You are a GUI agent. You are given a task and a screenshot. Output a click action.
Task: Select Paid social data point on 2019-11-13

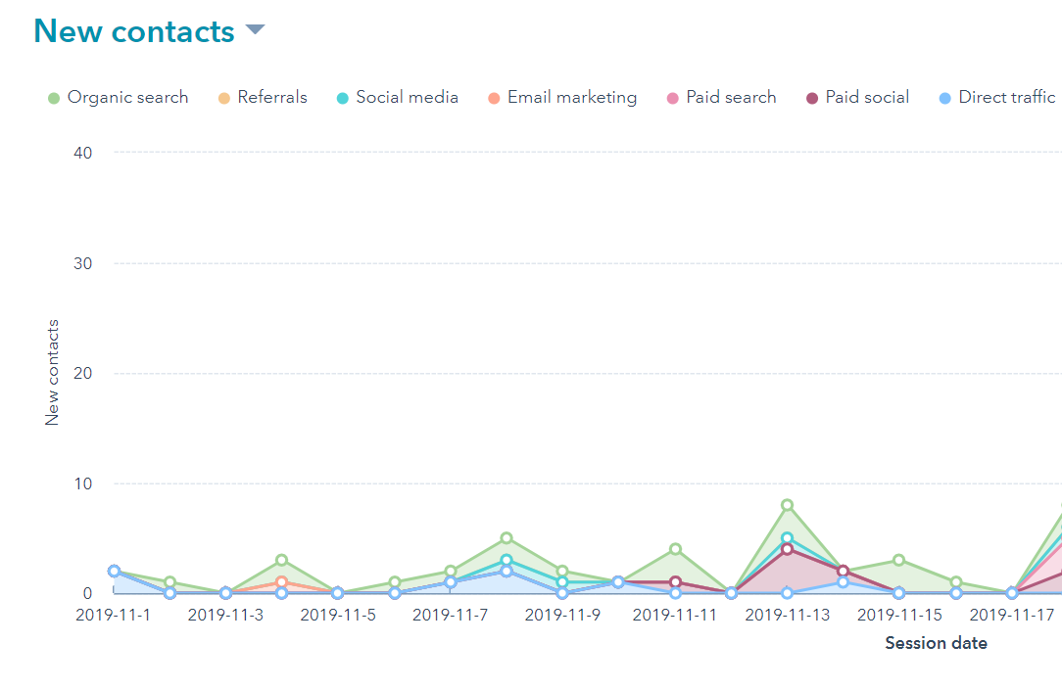pos(787,549)
